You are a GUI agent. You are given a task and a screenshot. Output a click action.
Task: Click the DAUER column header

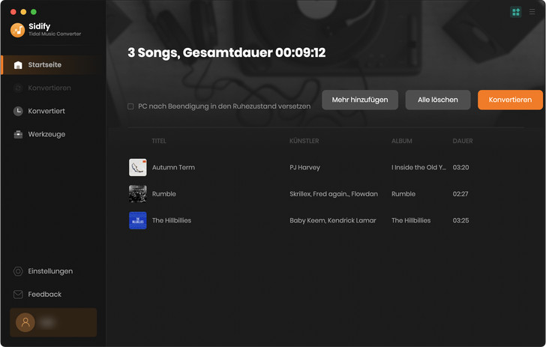463,141
